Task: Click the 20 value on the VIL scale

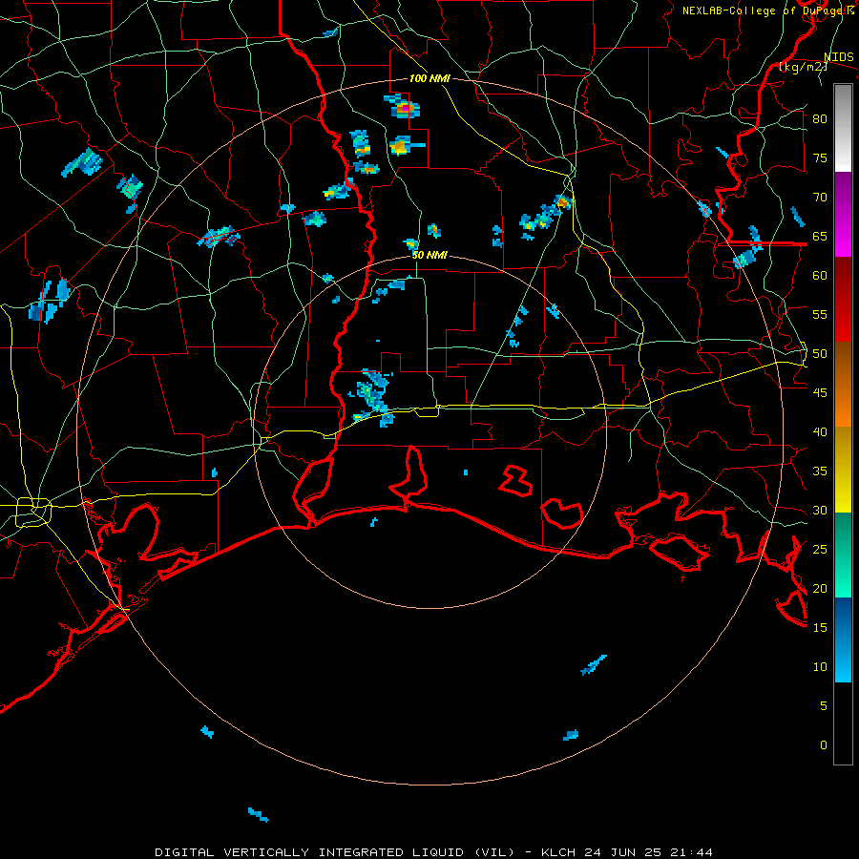Action: [x=820, y=588]
